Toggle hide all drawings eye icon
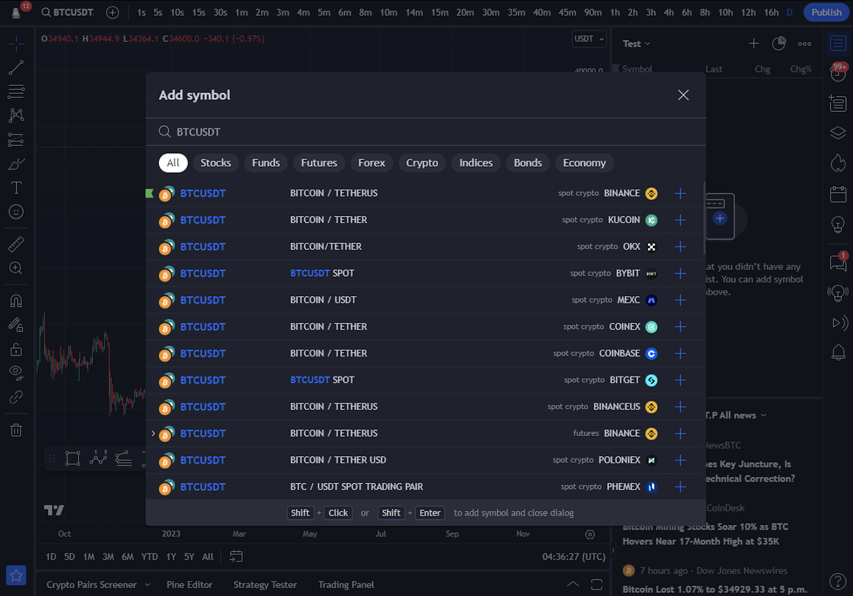 tap(16, 373)
